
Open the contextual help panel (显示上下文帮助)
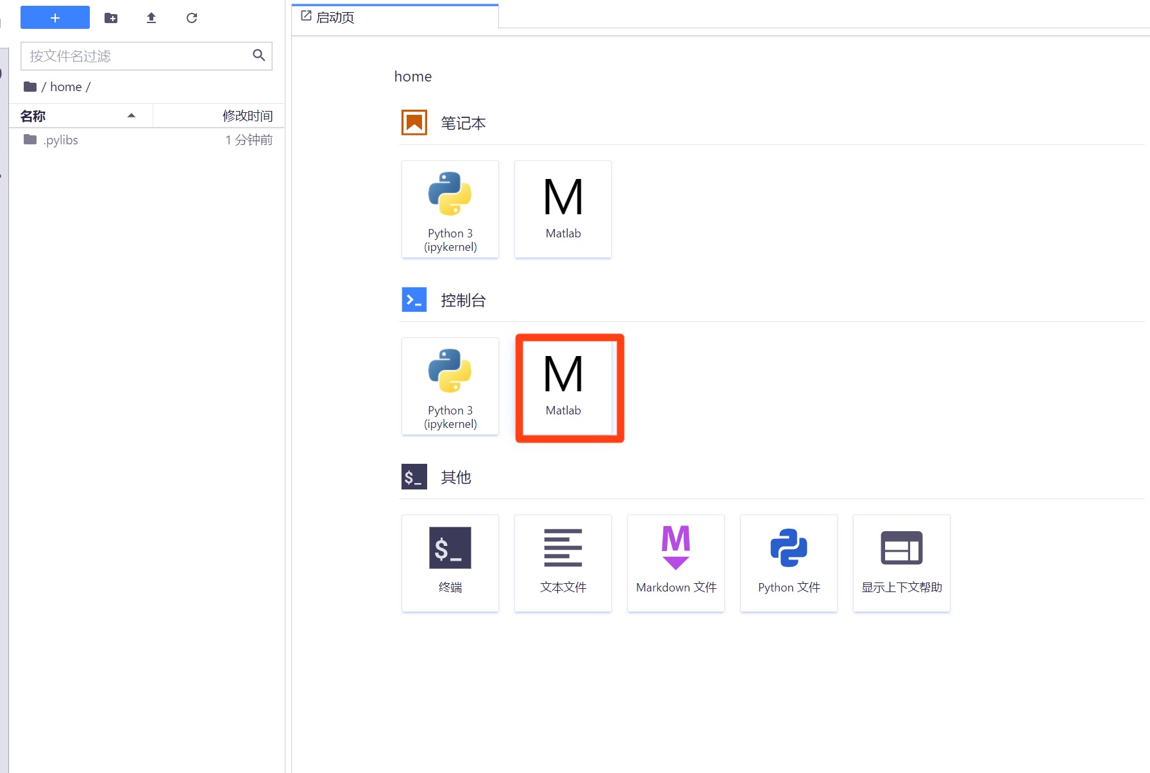(902, 563)
